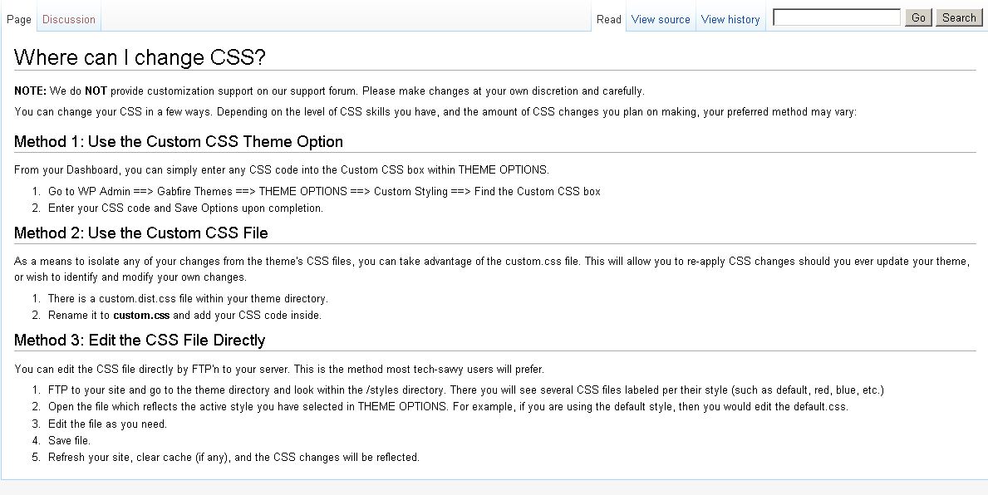Click the 'Method 2: Use the Custom CSS File' heading
988x495 pixels.
point(141,233)
